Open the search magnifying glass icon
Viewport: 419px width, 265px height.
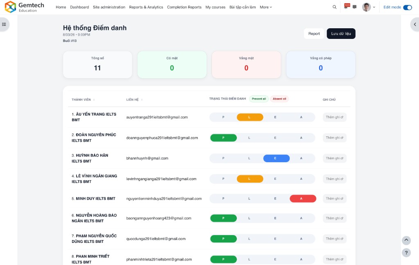[x=334, y=7]
